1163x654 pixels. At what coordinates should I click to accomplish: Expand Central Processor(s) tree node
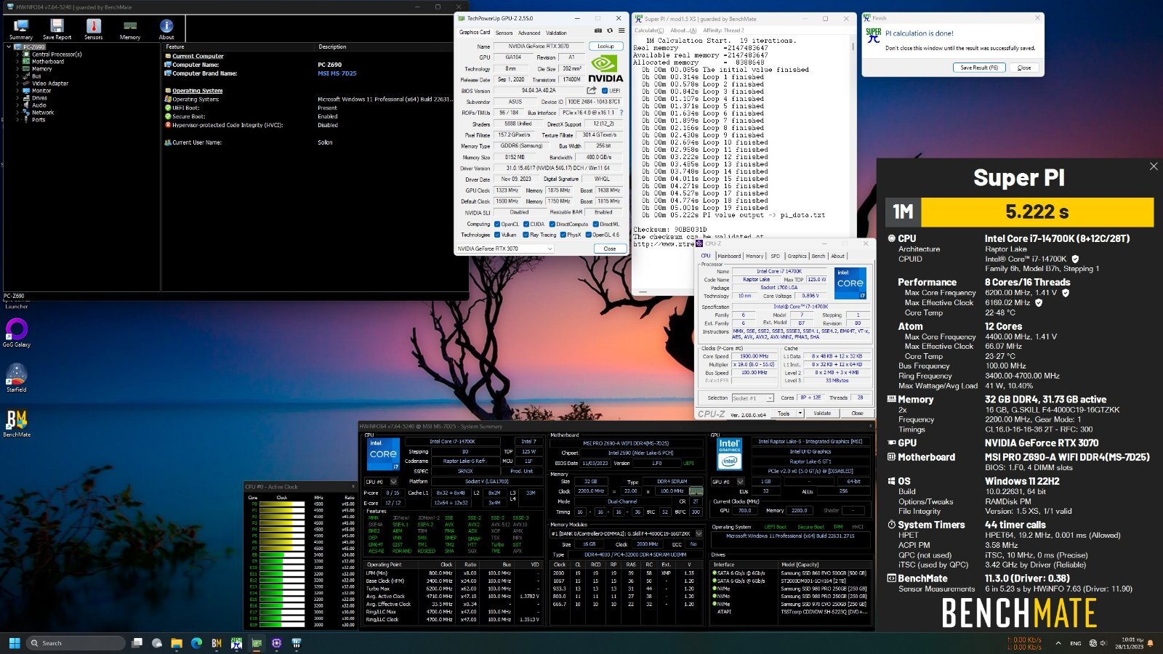pos(17,54)
